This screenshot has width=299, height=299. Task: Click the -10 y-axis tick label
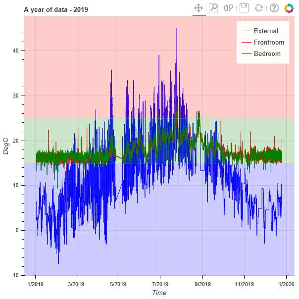(15, 275)
